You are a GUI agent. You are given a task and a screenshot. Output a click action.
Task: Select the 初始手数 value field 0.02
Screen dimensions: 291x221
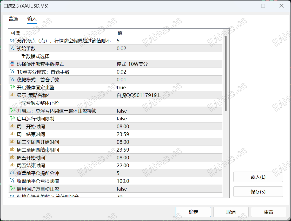tap(169, 48)
